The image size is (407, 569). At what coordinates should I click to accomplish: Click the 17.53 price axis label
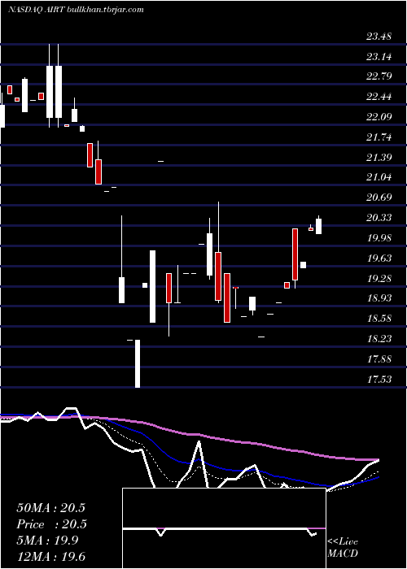pos(379,380)
